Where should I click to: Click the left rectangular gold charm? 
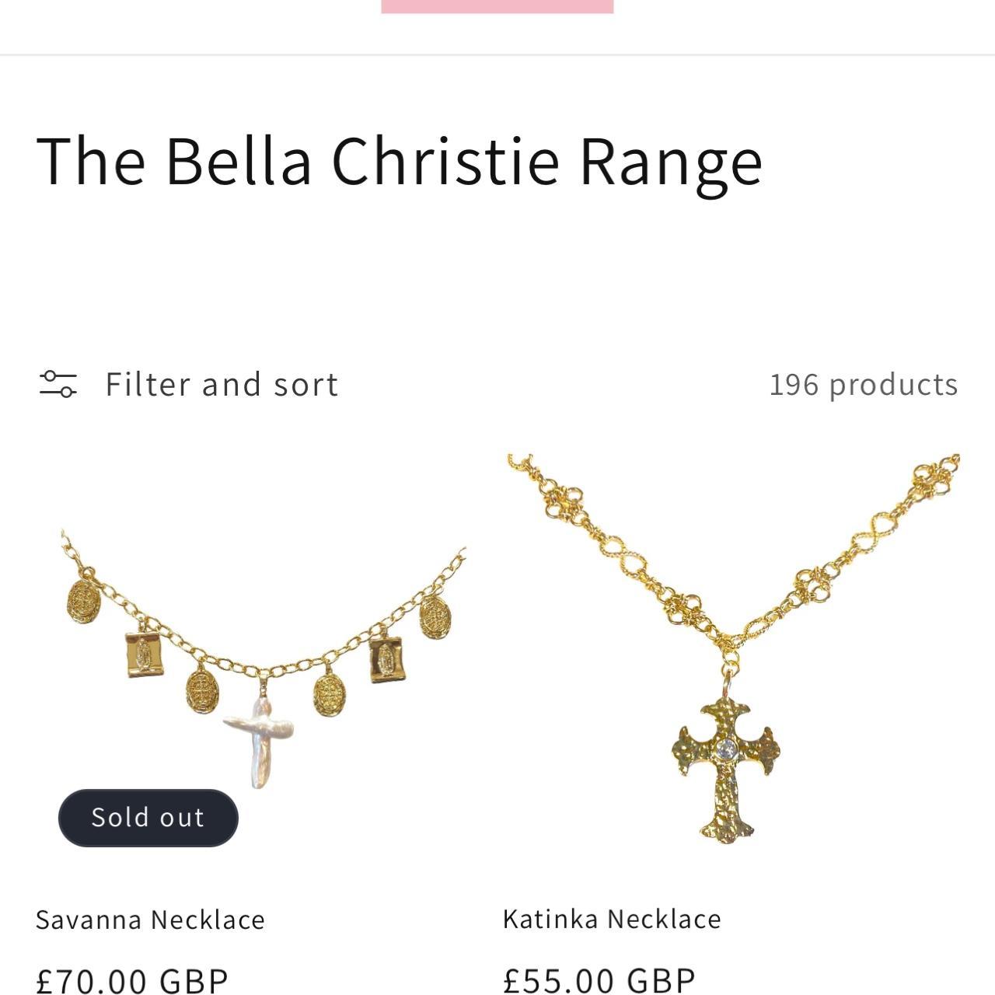click(x=145, y=655)
